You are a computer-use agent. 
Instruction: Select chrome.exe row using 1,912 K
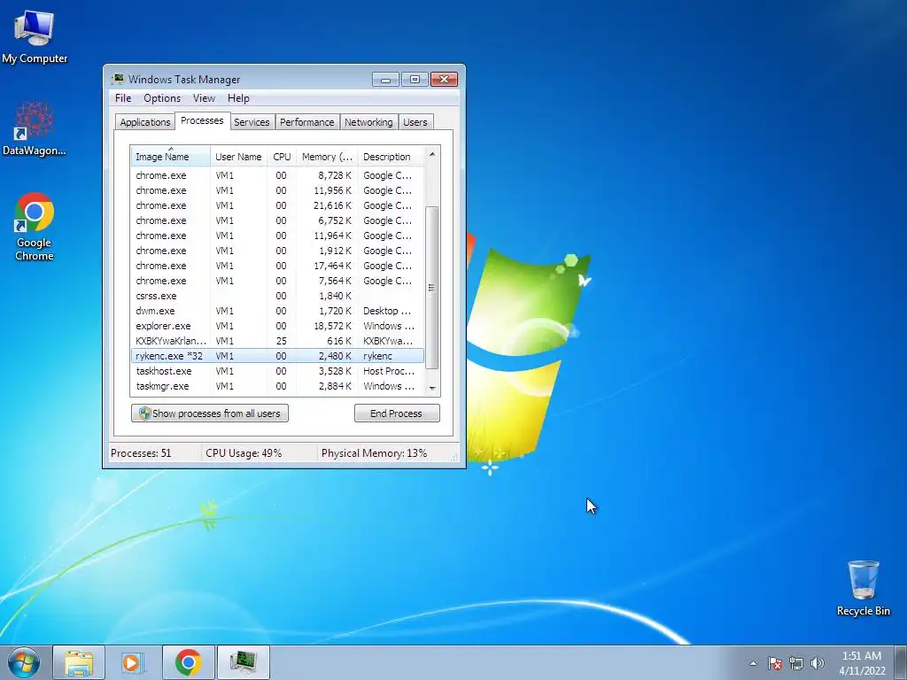277,251
